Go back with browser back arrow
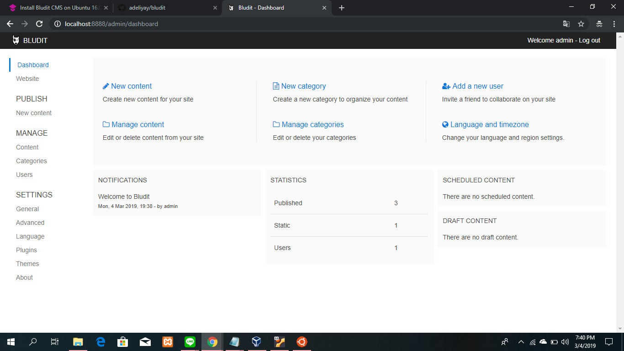This screenshot has width=624, height=351. [10, 24]
